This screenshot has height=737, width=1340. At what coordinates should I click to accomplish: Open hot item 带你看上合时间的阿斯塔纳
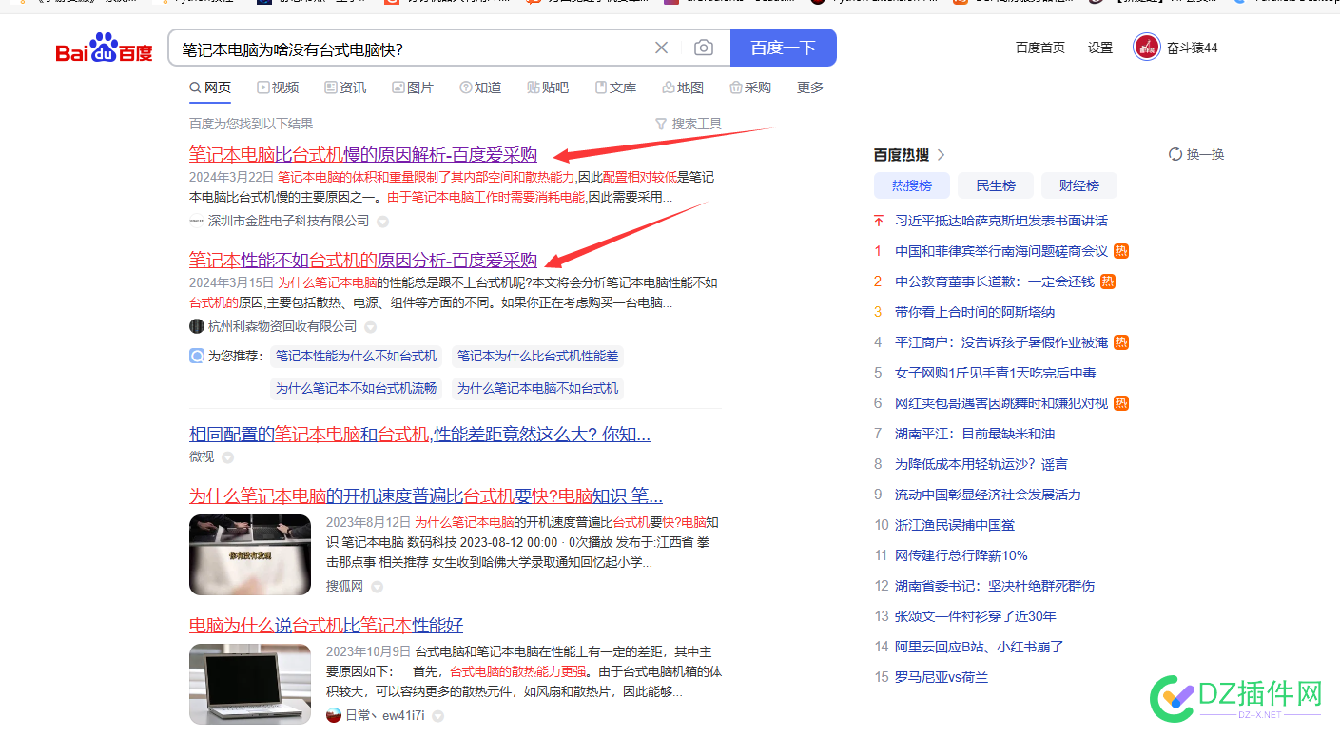coord(975,312)
